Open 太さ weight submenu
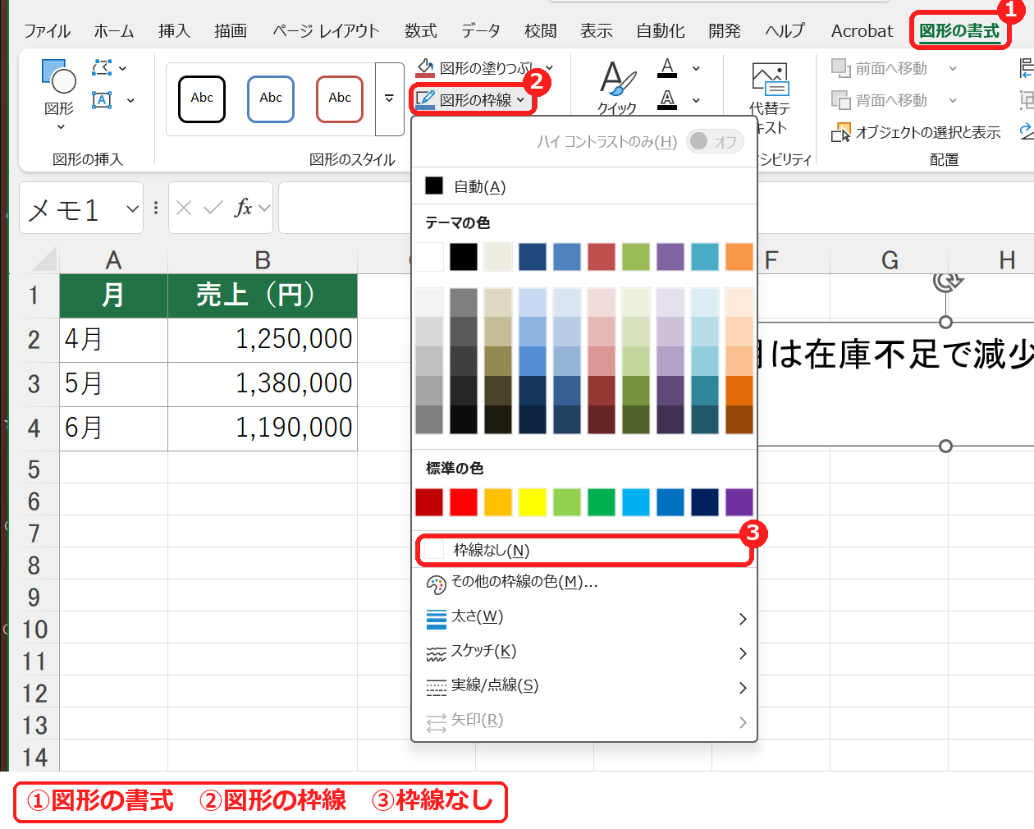The image size is (1034, 829). click(583, 617)
